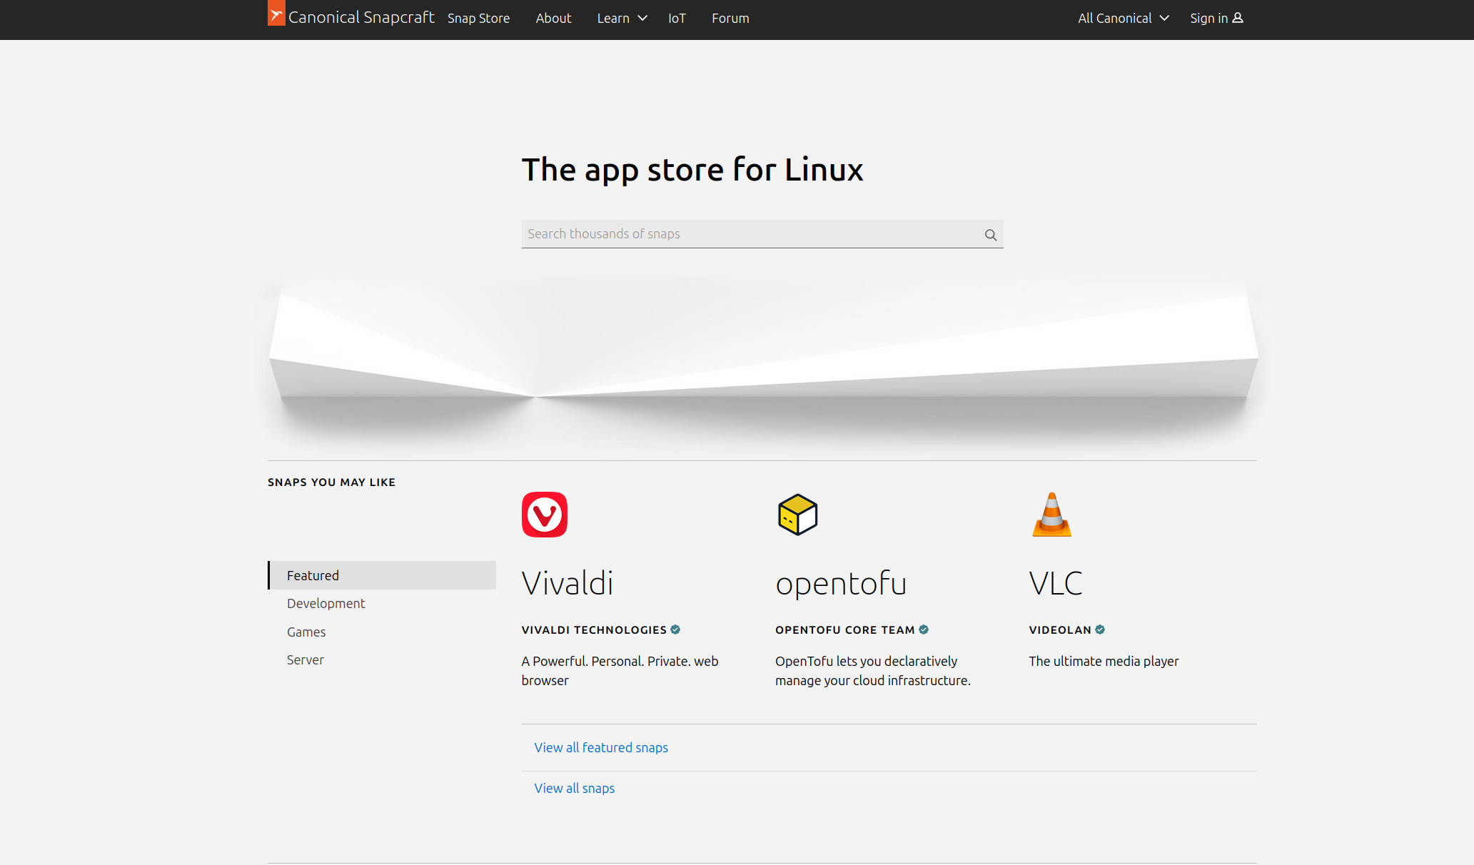Open the VLC traffic cone icon

[x=1052, y=515]
